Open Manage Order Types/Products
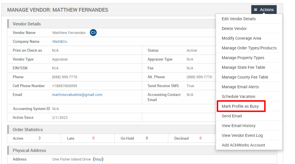295x164 pixels. 249,48
